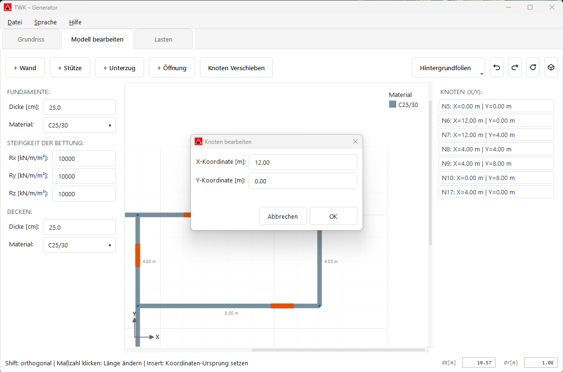Click the redo arrow icon
563x372 pixels.
tap(515, 67)
